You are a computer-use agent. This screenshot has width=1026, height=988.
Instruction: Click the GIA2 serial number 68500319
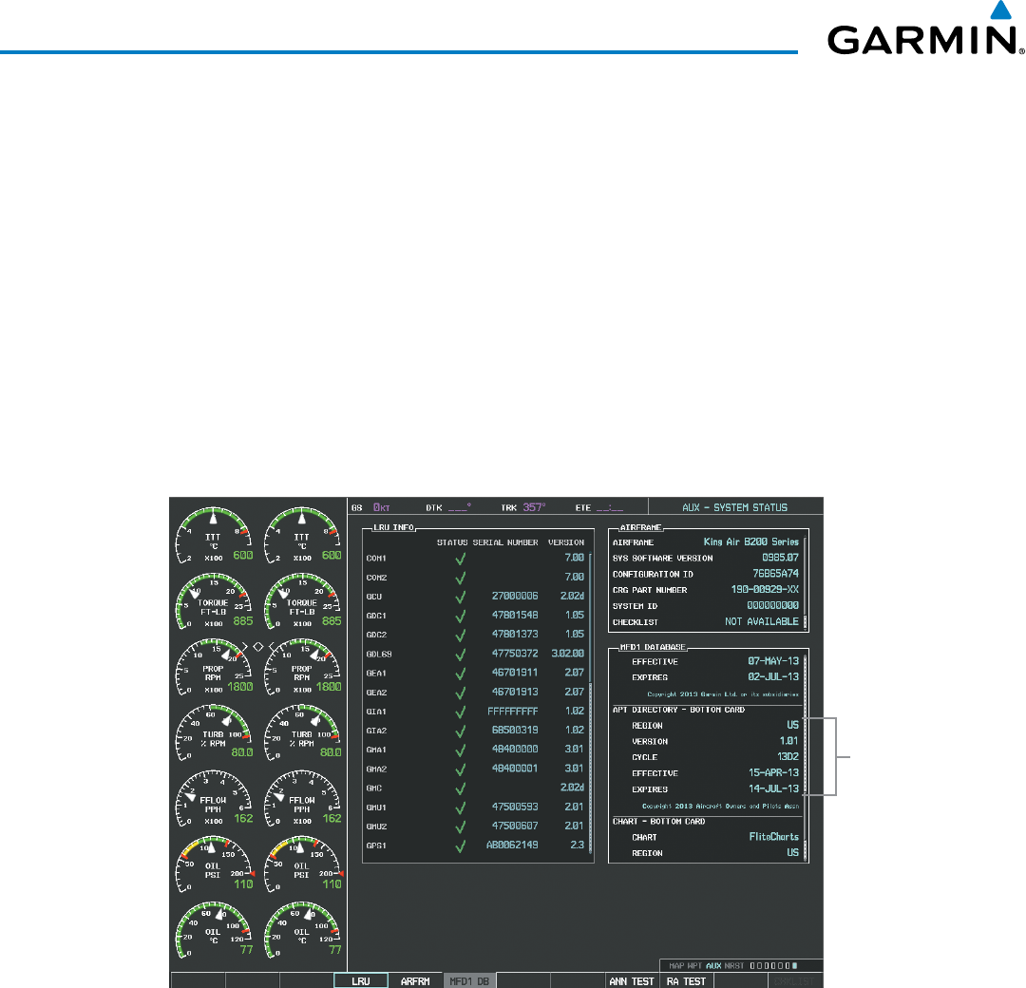pos(515,731)
